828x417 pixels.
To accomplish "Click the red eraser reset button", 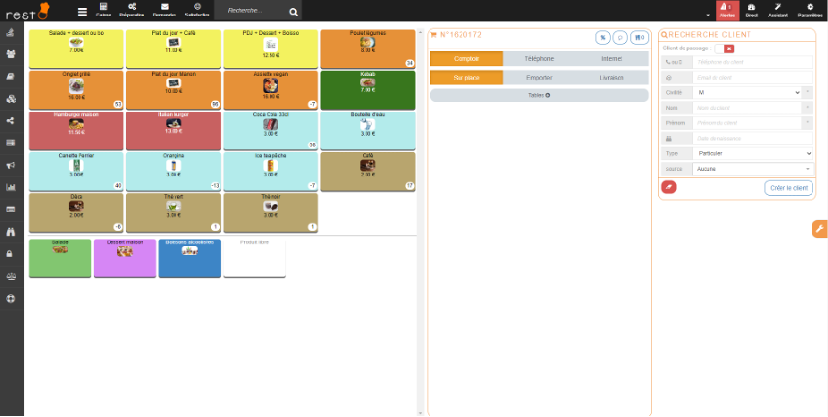I will pos(668,187).
